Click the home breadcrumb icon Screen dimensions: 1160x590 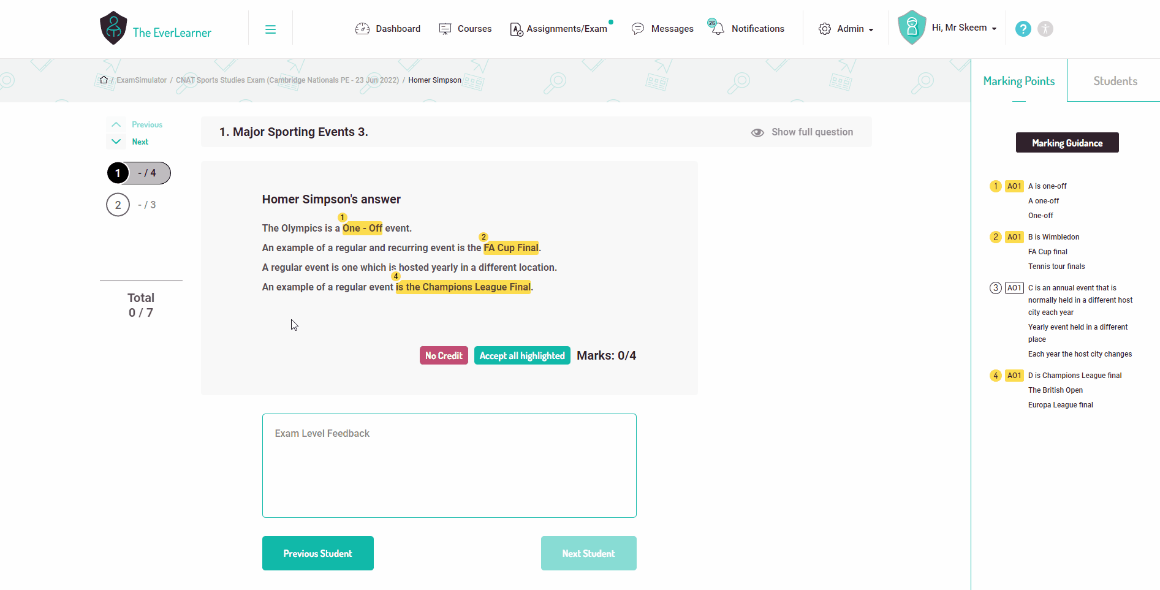(104, 80)
